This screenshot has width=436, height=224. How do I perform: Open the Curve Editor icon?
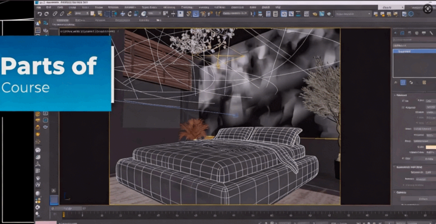pos(291,14)
